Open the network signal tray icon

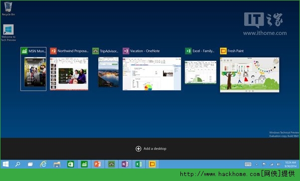coord(272,165)
